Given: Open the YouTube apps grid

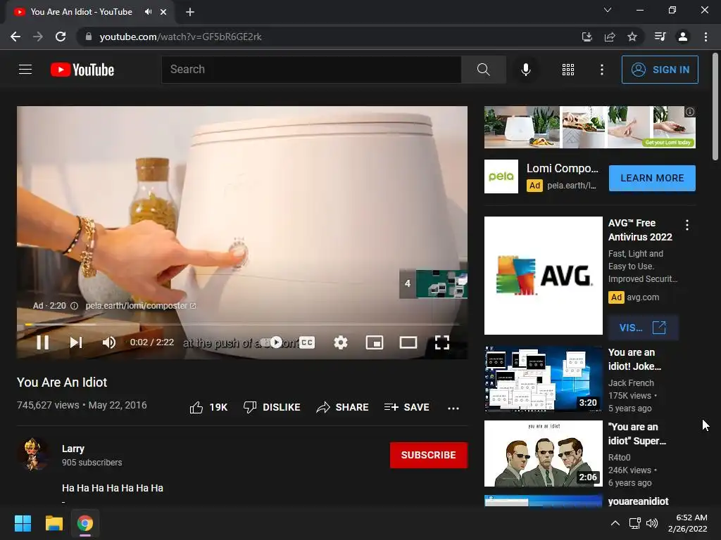Looking at the screenshot, I should click(x=568, y=70).
